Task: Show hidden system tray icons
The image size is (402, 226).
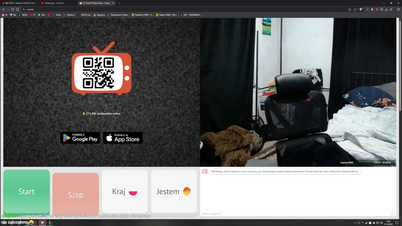Action: [x=355, y=223]
